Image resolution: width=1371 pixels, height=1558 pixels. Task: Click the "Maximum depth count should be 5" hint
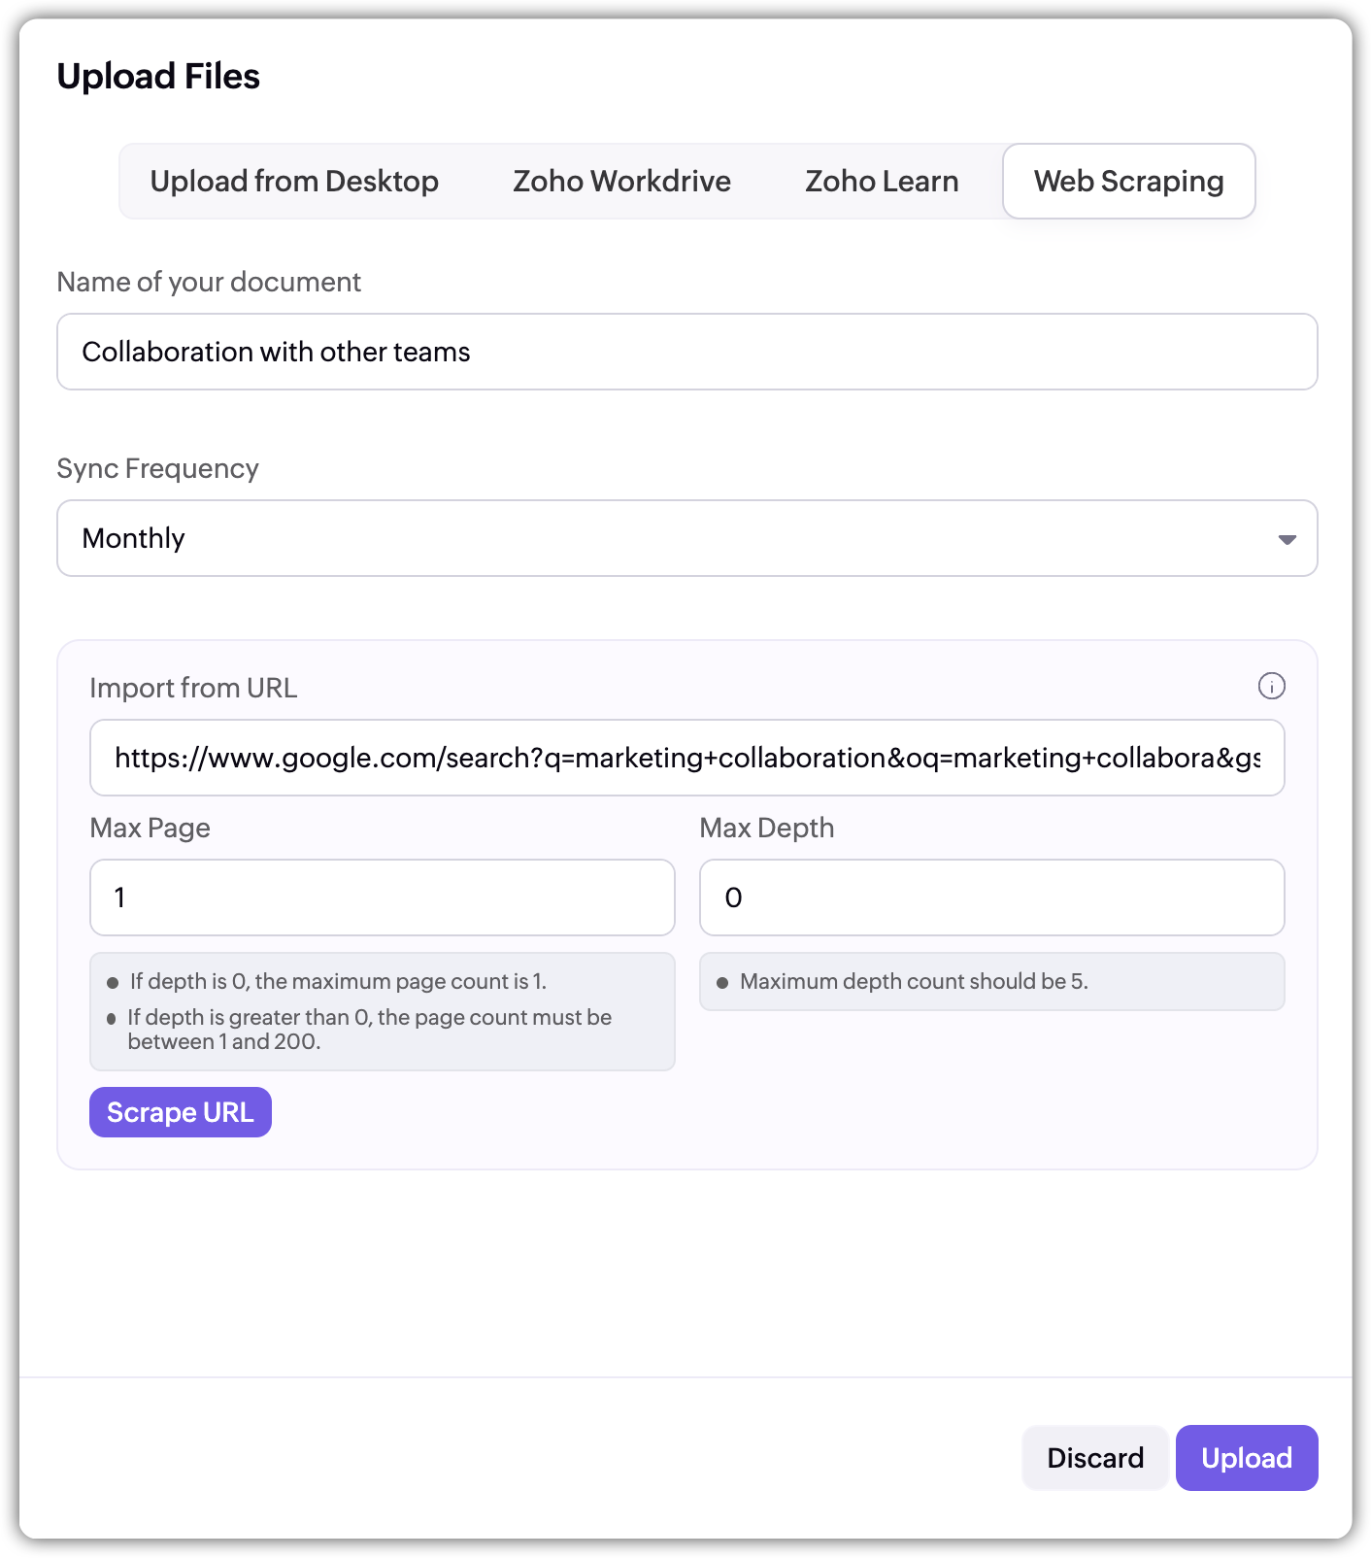coord(914,982)
